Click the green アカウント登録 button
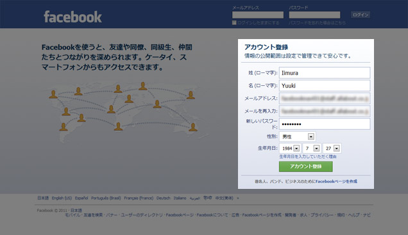 click(x=306, y=166)
